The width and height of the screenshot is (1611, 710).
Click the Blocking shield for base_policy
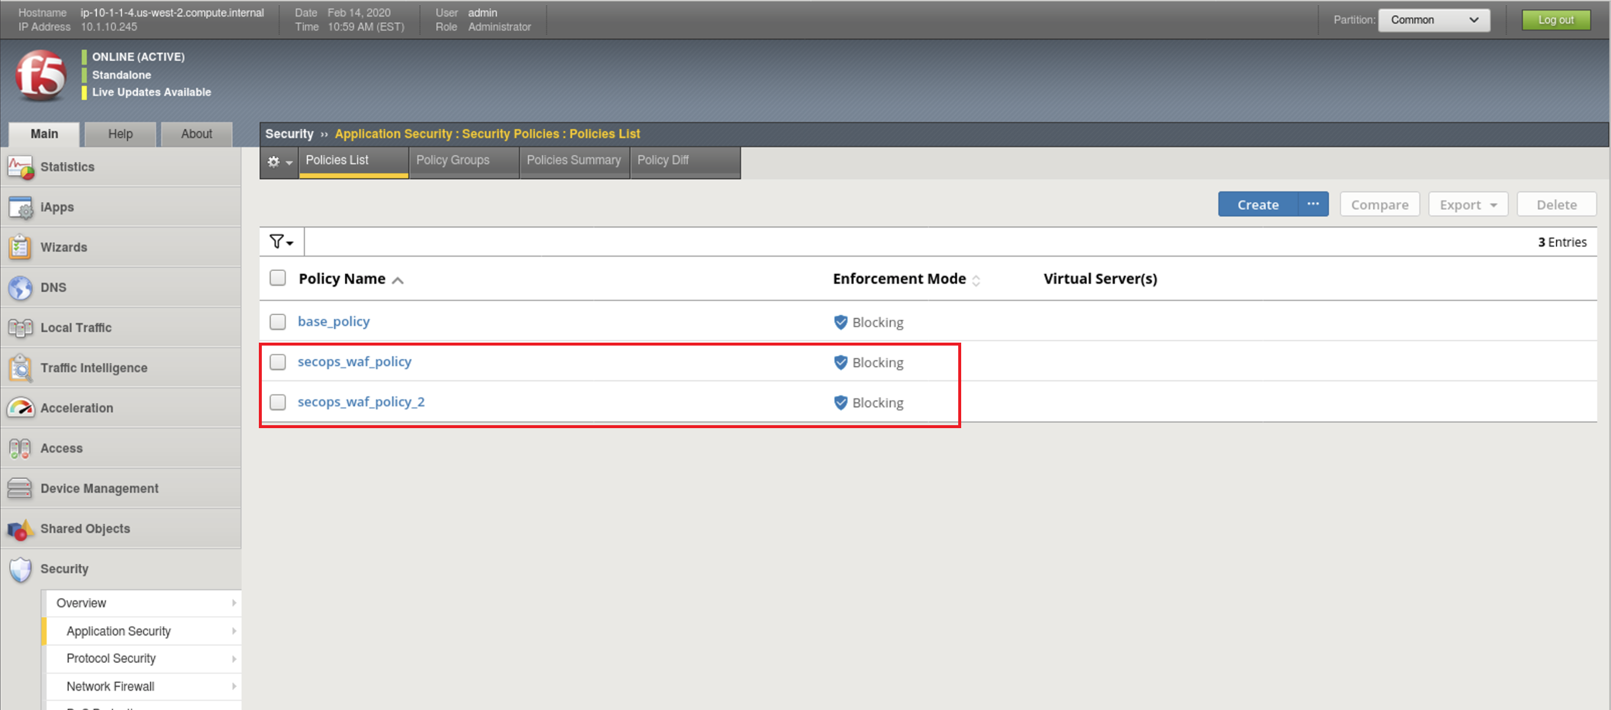[x=840, y=322]
